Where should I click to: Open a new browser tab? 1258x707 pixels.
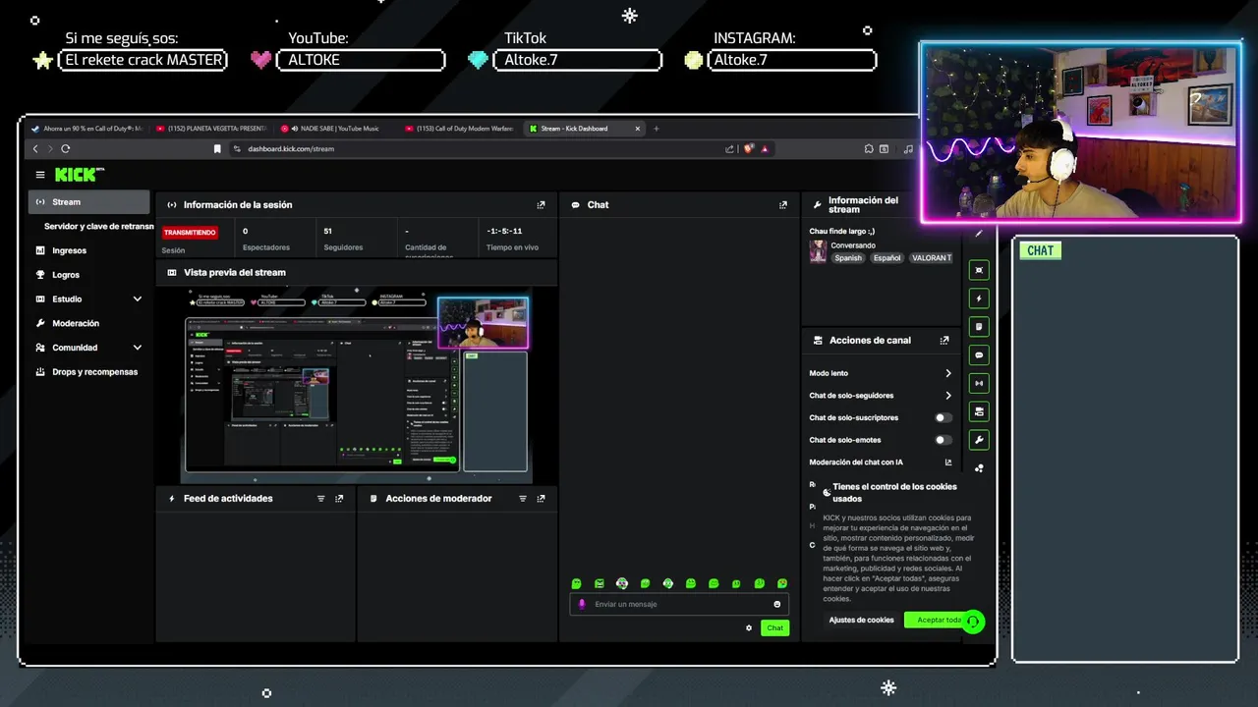pyautogui.click(x=657, y=129)
